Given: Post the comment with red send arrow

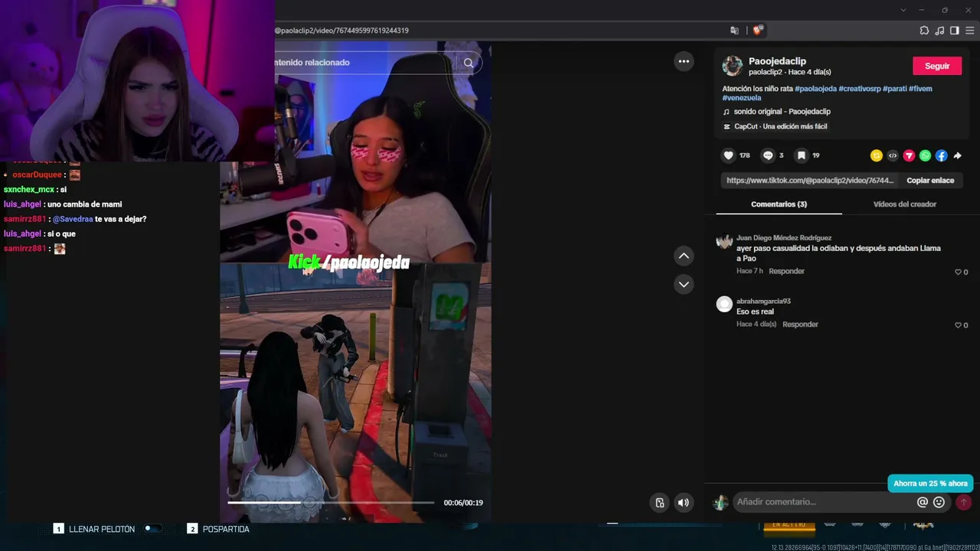Looking at the screenshot, I should (963, 502).
